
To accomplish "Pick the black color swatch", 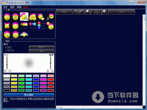I will [7, 90].
